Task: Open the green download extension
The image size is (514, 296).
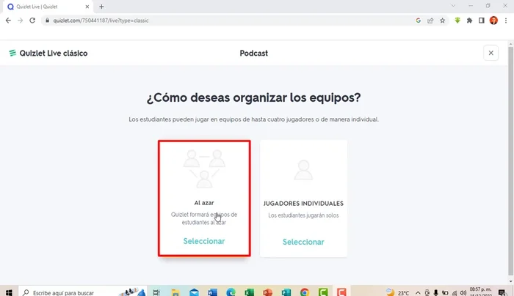Action: pyautogui.click(x=457, y=21)
